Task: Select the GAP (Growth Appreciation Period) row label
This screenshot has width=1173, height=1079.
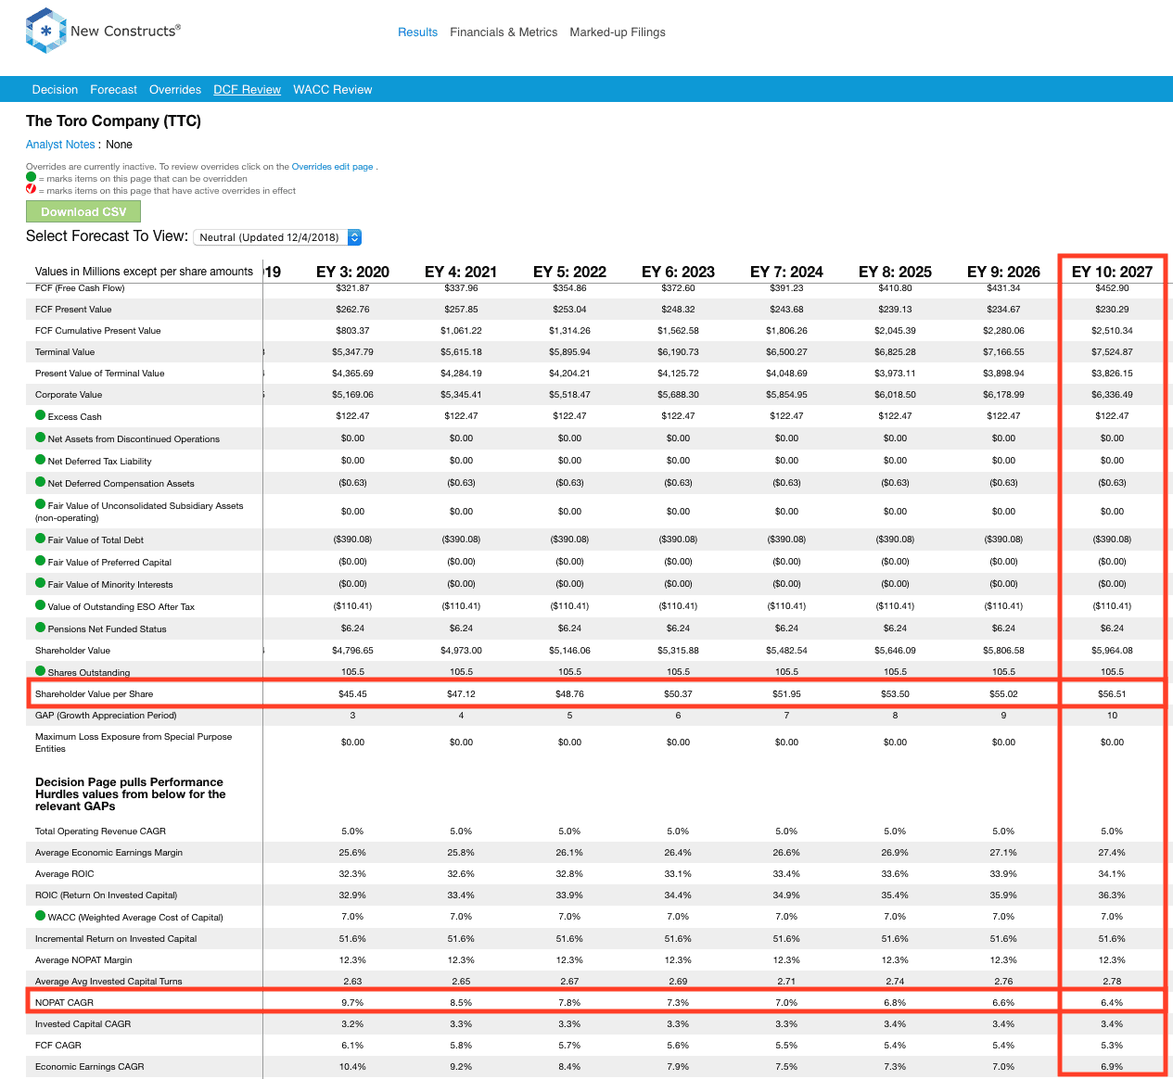Action: click(x=106, y=716)
